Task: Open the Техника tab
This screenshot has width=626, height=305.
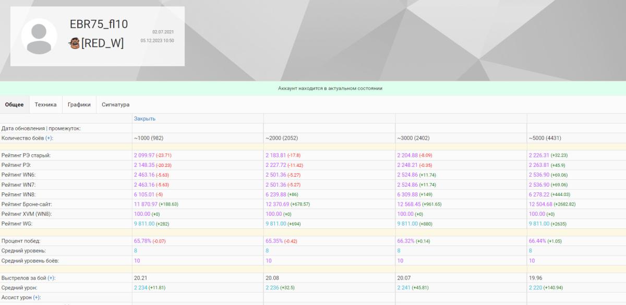Action: (x=45, y=104)
